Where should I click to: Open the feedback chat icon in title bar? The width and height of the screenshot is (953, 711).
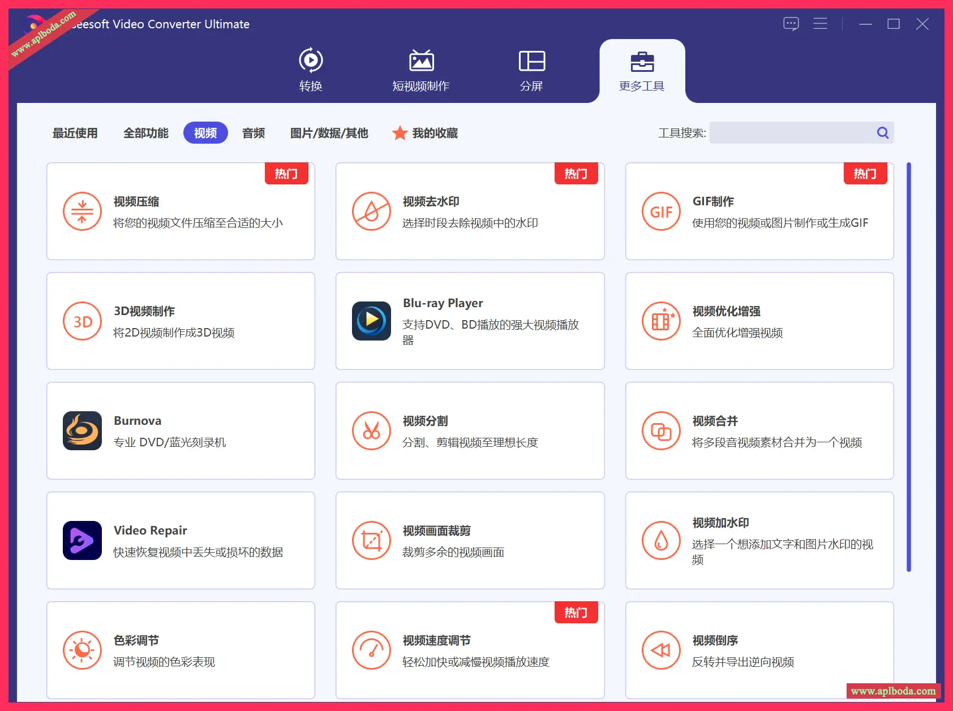[x=791, y=24]
